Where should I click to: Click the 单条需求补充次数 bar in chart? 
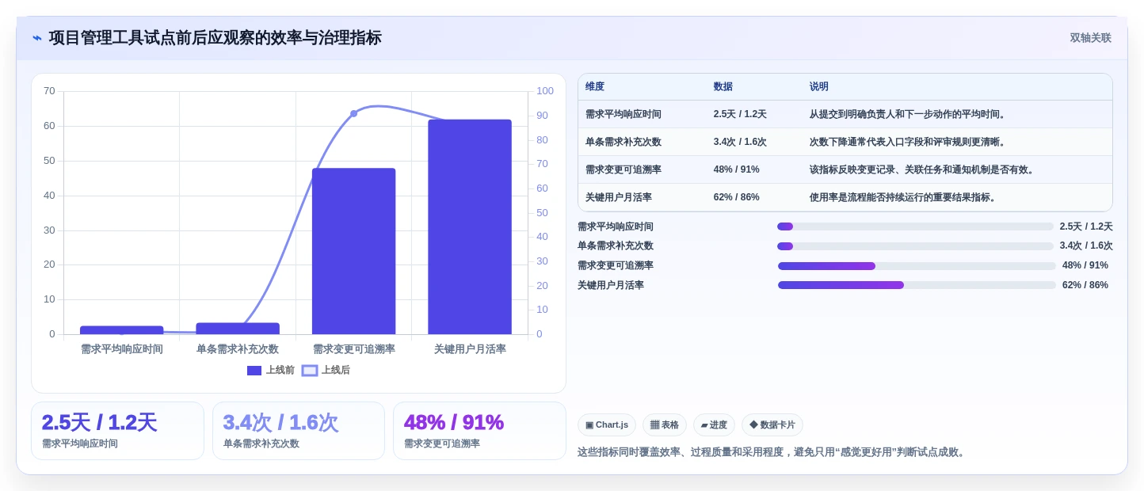pos(238,329)
